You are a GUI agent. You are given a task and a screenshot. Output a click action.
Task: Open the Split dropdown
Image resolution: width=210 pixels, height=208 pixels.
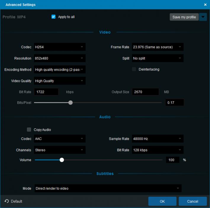point(157,58)
